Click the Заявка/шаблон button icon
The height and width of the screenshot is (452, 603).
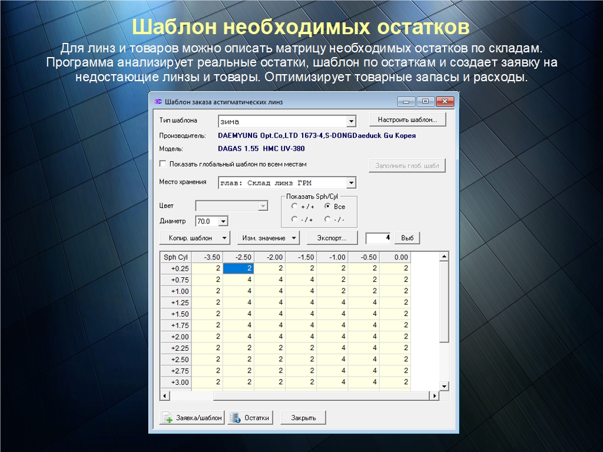tap(167, 418)
